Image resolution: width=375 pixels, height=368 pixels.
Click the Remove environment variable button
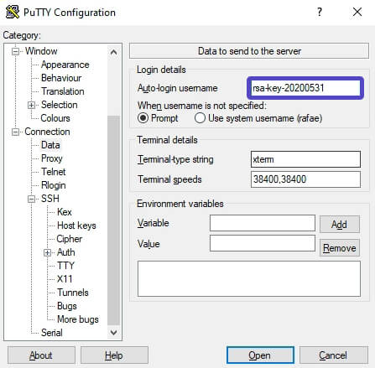pos(340,248)
